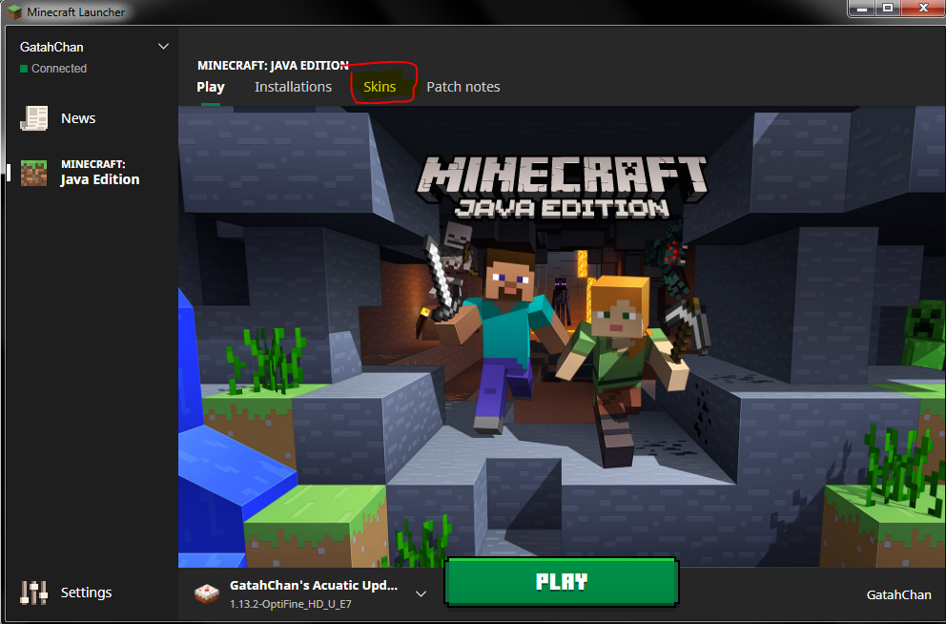Open the News newspaper icon
Image resolution: width=946 pixels, height=624 pixels.
pyautogui.click(x=33, y=118)
